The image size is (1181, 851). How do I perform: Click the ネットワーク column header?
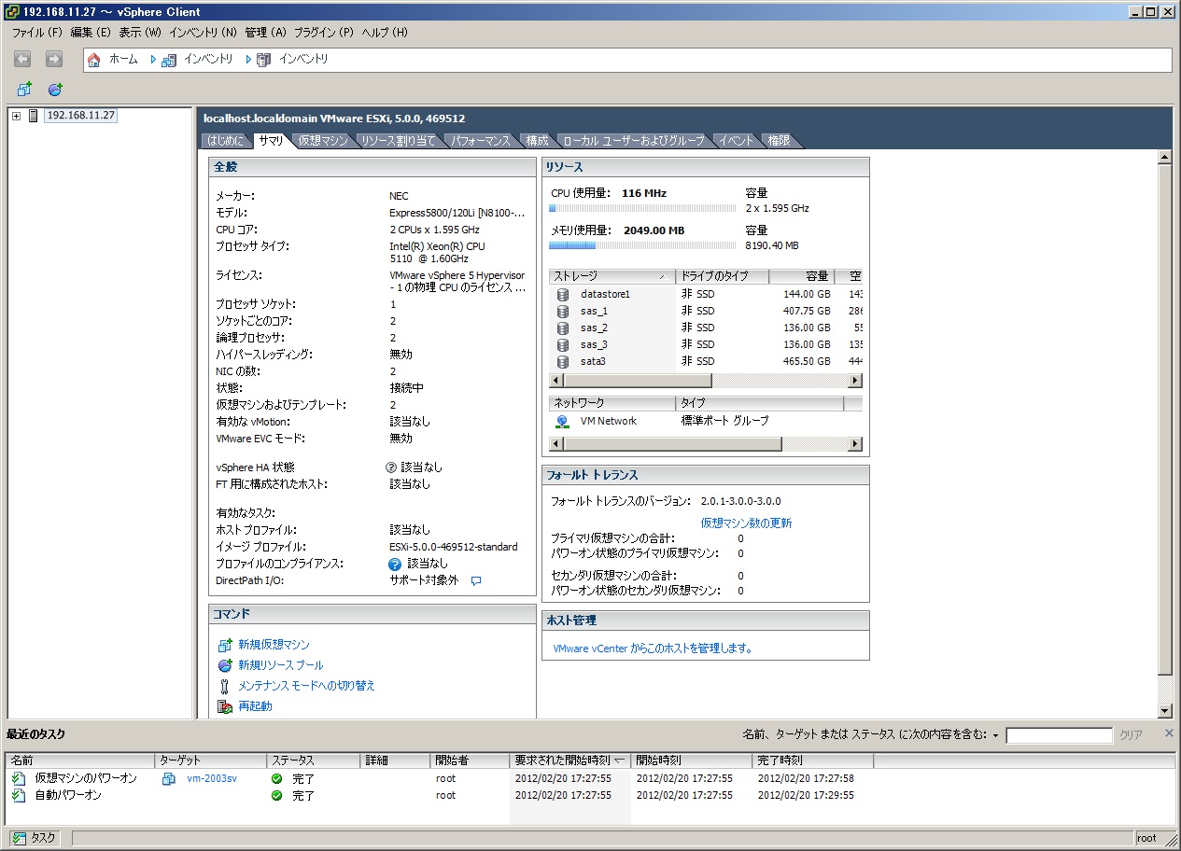[612, 403]
